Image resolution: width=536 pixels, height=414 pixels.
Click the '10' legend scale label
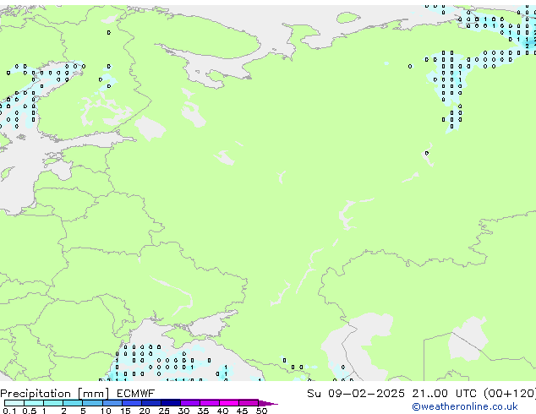106,411
